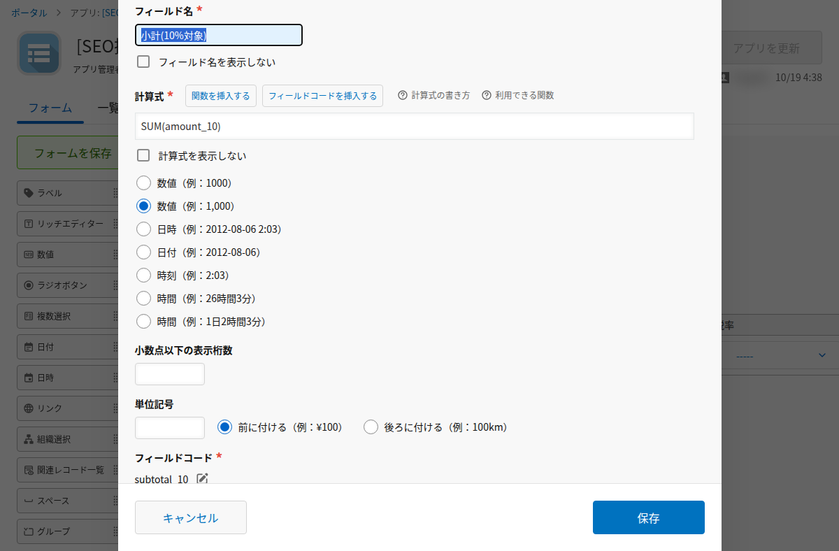Select 数値 (例：1,000) format radio
This screenshot has width=839, height=551.
[143, 206]
